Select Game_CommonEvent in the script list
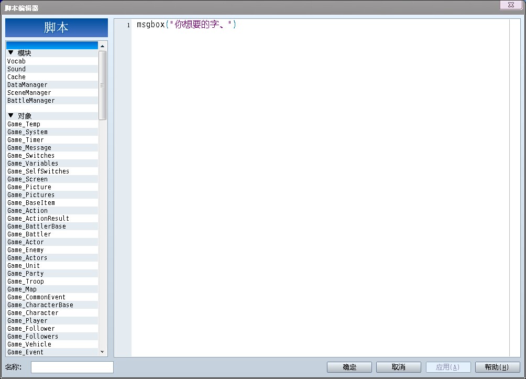The height and width of the screenshot is (379, 526). click(x=52, y=297)
